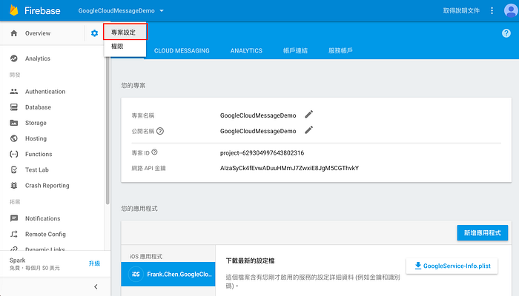Screen dimensions: 519x296
Task: Open Remote Config in the sidebar
Action: tap(45, 235)
